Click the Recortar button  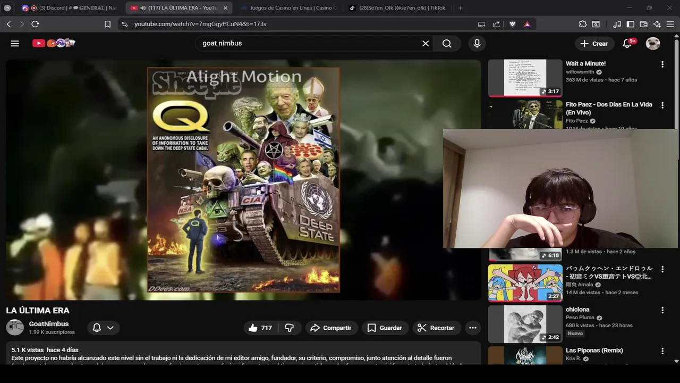[436, 328]
